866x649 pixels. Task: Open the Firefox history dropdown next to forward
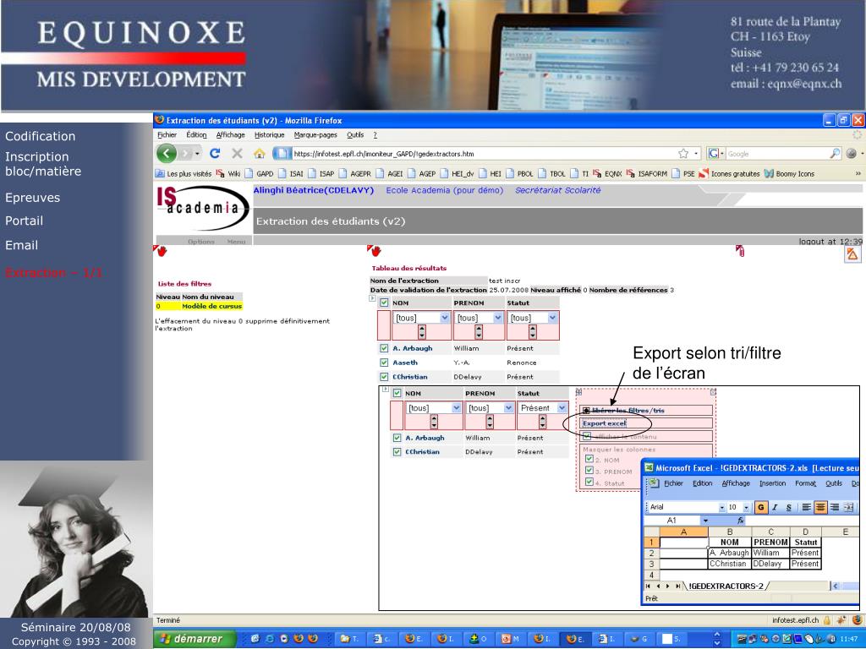pyautogui.click(x=198, y=154)
